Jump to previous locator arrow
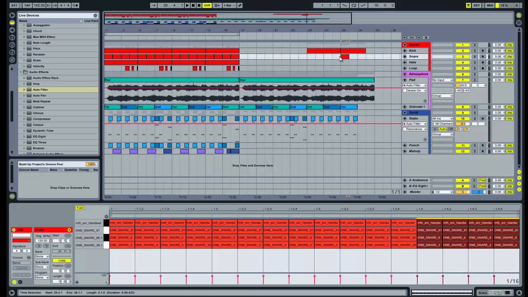The height and width of the screenshot is (297, 528). tap(405, 38)
